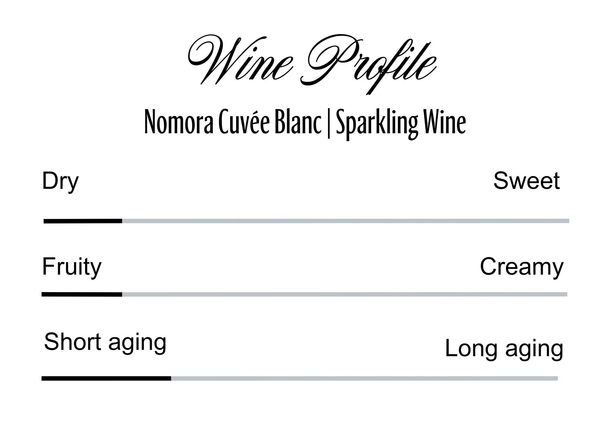
Task: Click the "Long aging" label
Action: 504,348
